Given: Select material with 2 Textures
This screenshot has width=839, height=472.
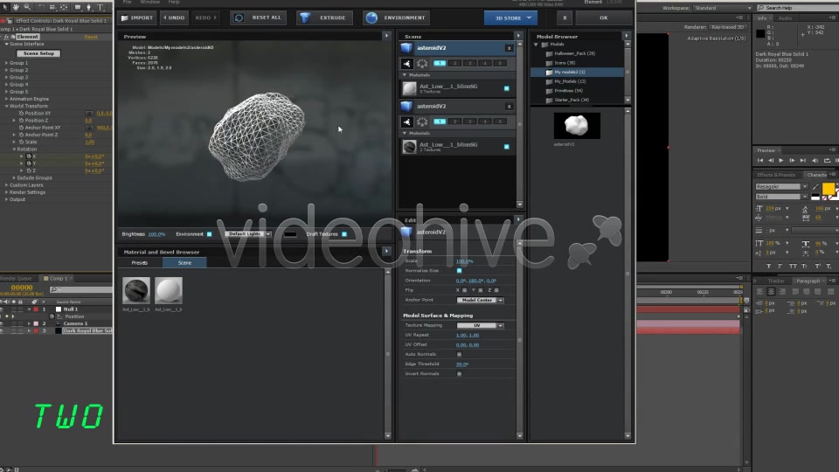Looking at the screenshot, I should (456, 147).
